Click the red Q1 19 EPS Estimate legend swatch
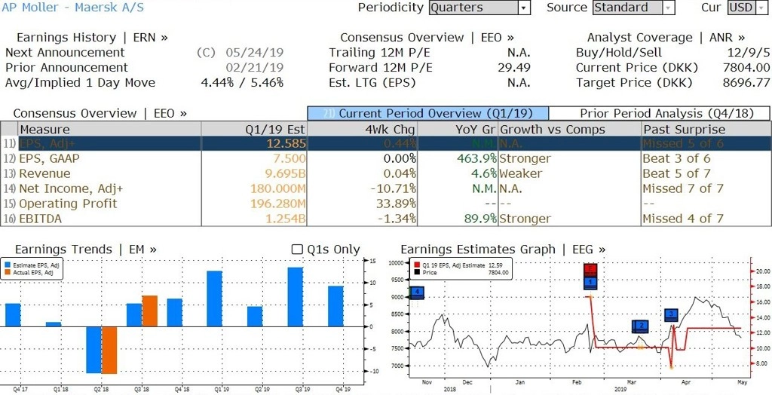The width and height of the screenshot is (772, 395). point(418,265)
